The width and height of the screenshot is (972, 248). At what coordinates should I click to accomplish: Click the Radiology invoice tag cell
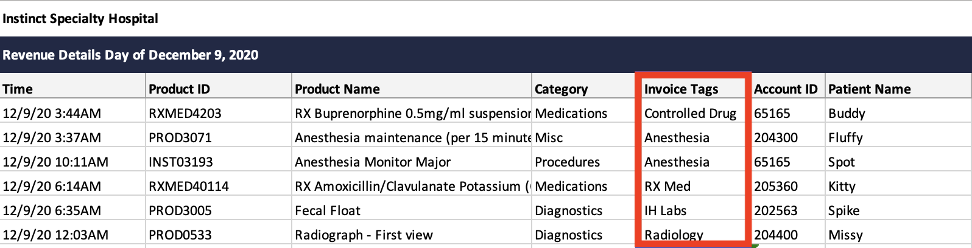point(694,235)
